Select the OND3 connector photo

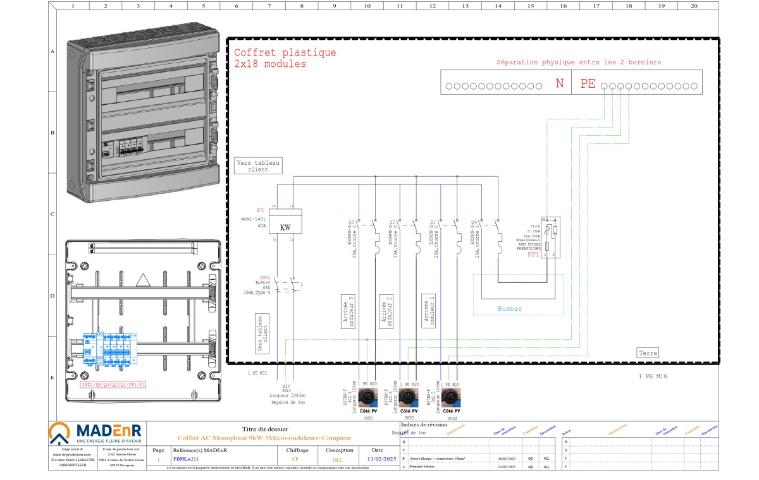[451, 397]
